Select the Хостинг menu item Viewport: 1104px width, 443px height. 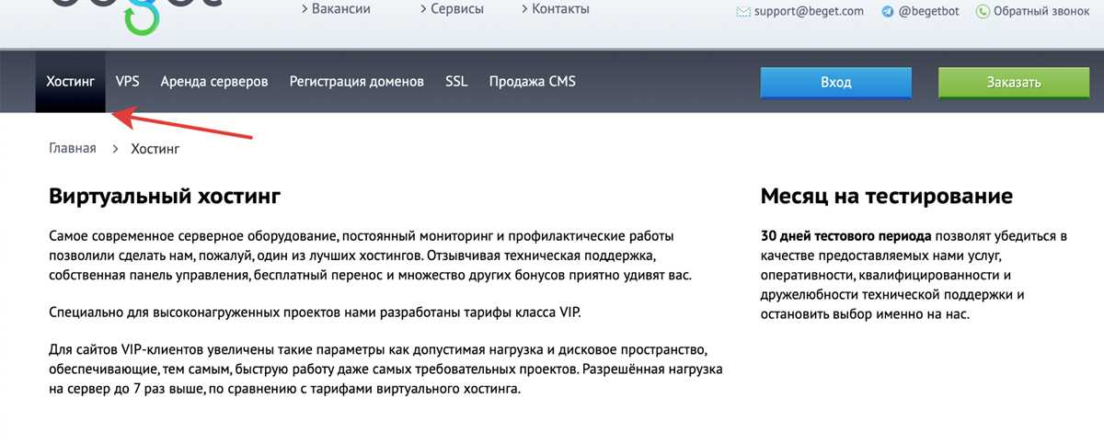tap(71, 82)
